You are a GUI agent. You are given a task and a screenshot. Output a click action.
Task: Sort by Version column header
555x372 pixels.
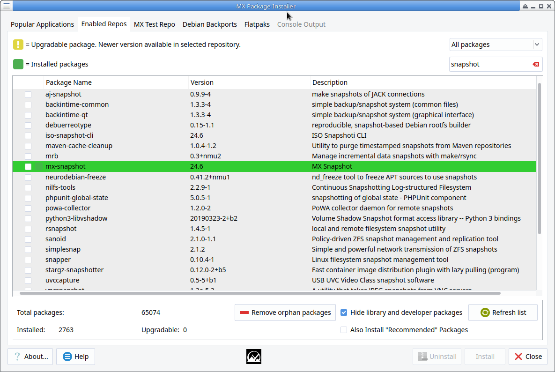click(x=249, y=82)
